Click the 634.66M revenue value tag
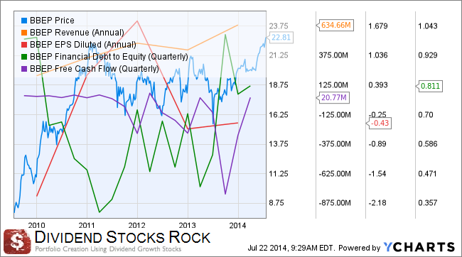The width and height of the screenshot is (462, 257). tap(335, 26)
